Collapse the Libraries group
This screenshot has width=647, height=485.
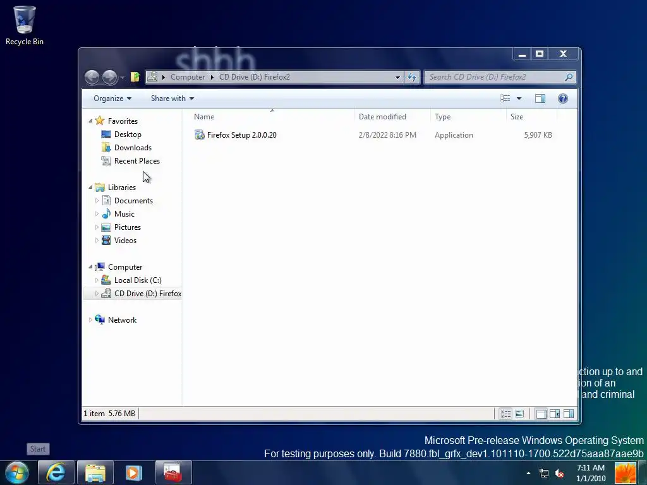tap(90, 187)
